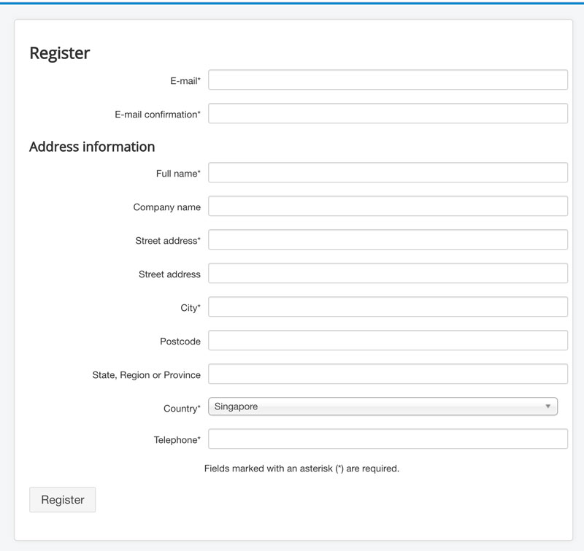Viewport: 584px width, 551px height.
Task: Click the Telephone input field
Action: click(x=388, y=439)
